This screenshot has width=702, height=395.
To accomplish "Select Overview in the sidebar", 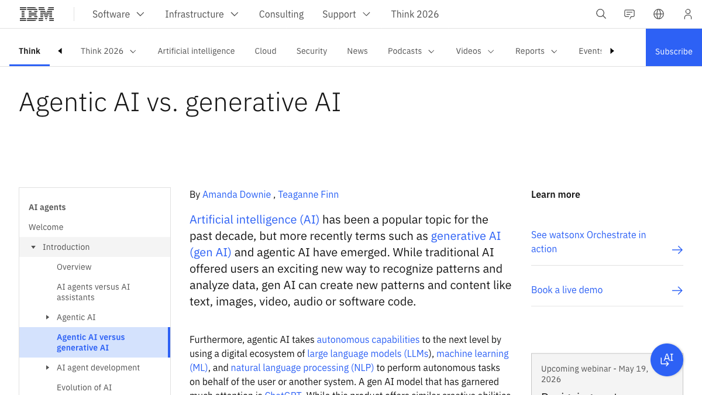I will [74, 267].
